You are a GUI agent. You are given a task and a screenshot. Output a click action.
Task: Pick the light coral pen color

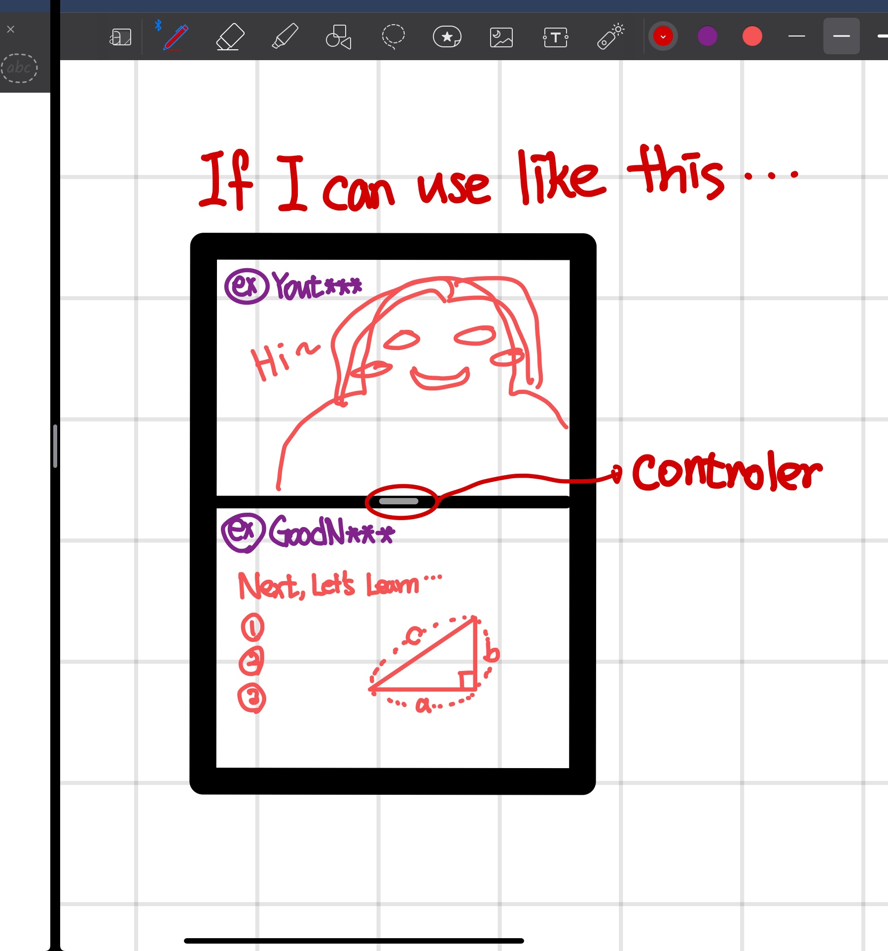point(752,36)
